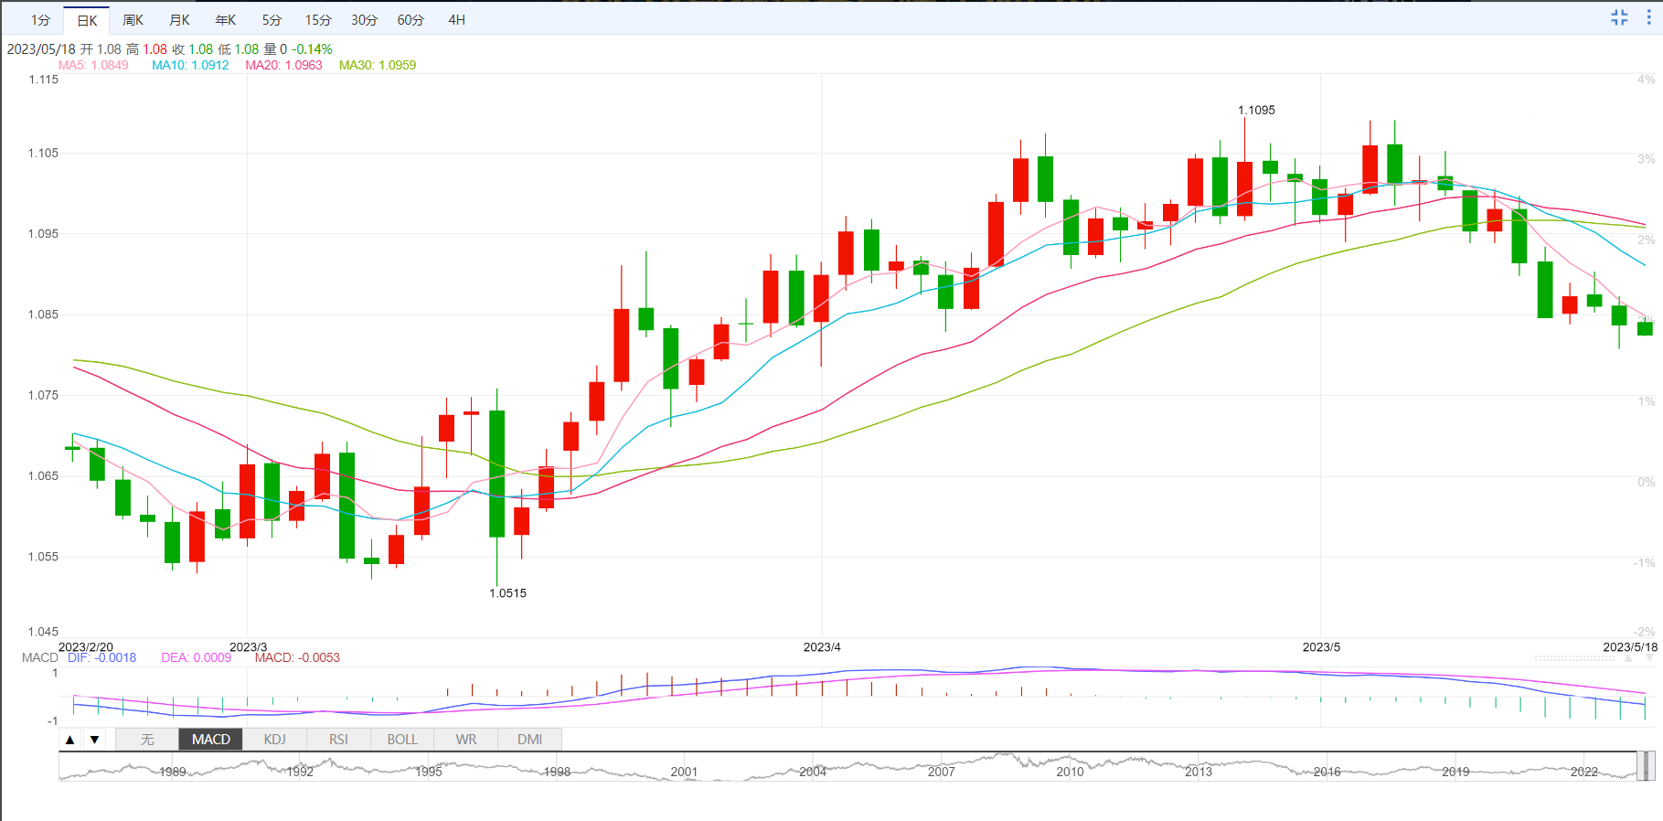
Task: Choose the 4H timeframe tab
Action: click(x=456, y=20)
